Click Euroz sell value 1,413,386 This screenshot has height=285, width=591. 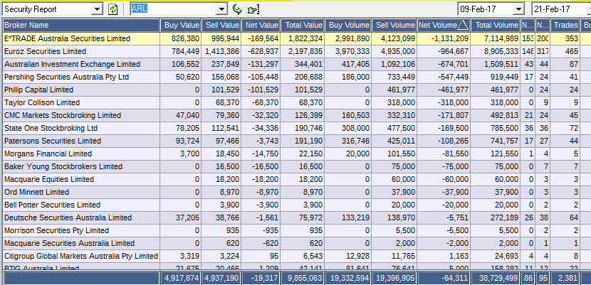222,51
